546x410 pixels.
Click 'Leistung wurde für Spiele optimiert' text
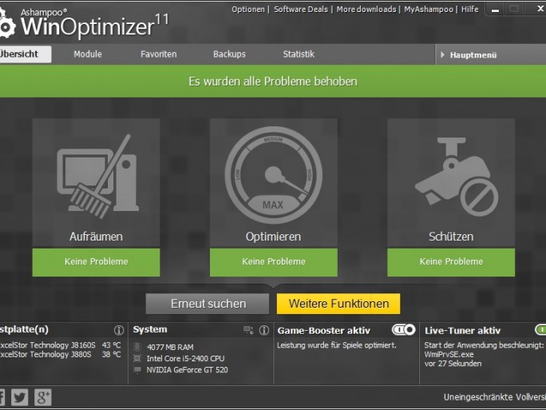(x=336, y=345)
